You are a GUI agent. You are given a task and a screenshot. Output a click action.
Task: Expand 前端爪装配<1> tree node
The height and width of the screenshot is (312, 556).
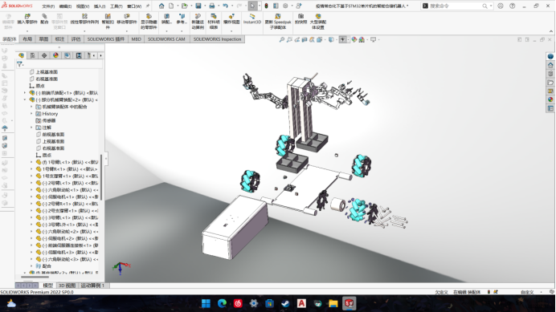click(25, 93)
